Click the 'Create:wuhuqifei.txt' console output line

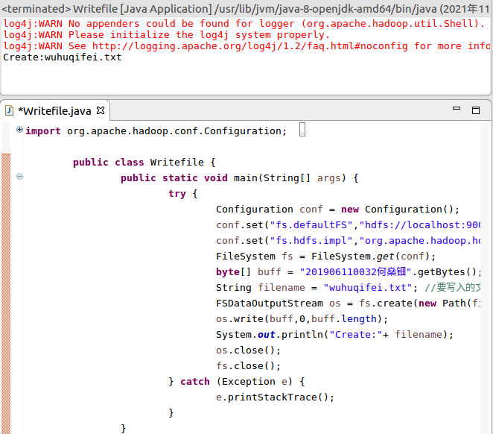(63, 57)
